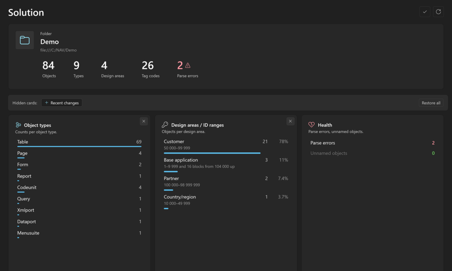
Task: Close the Object types card
Action: [x=143, y=121]
